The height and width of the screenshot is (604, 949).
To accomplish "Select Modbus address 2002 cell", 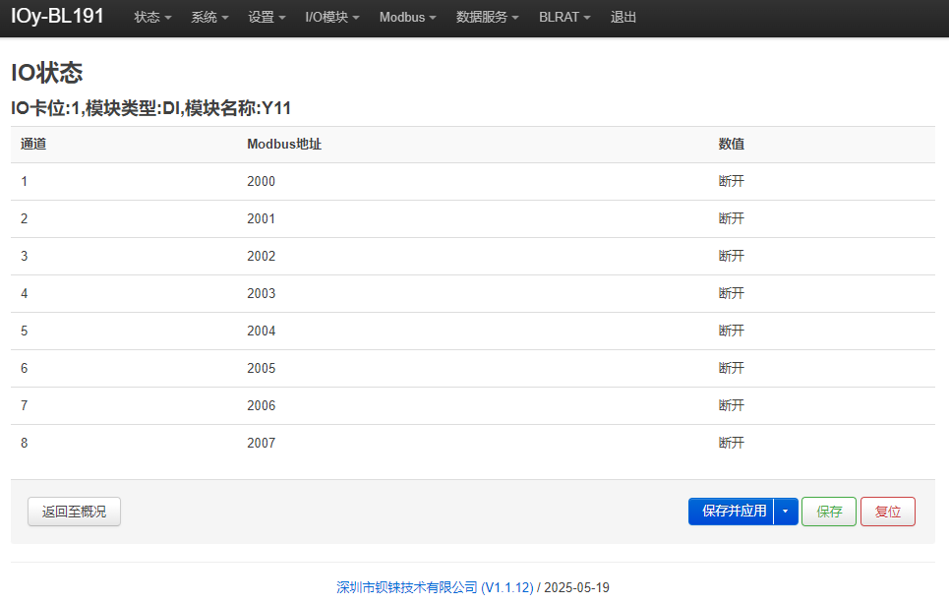I will click(x=261, y=257).
